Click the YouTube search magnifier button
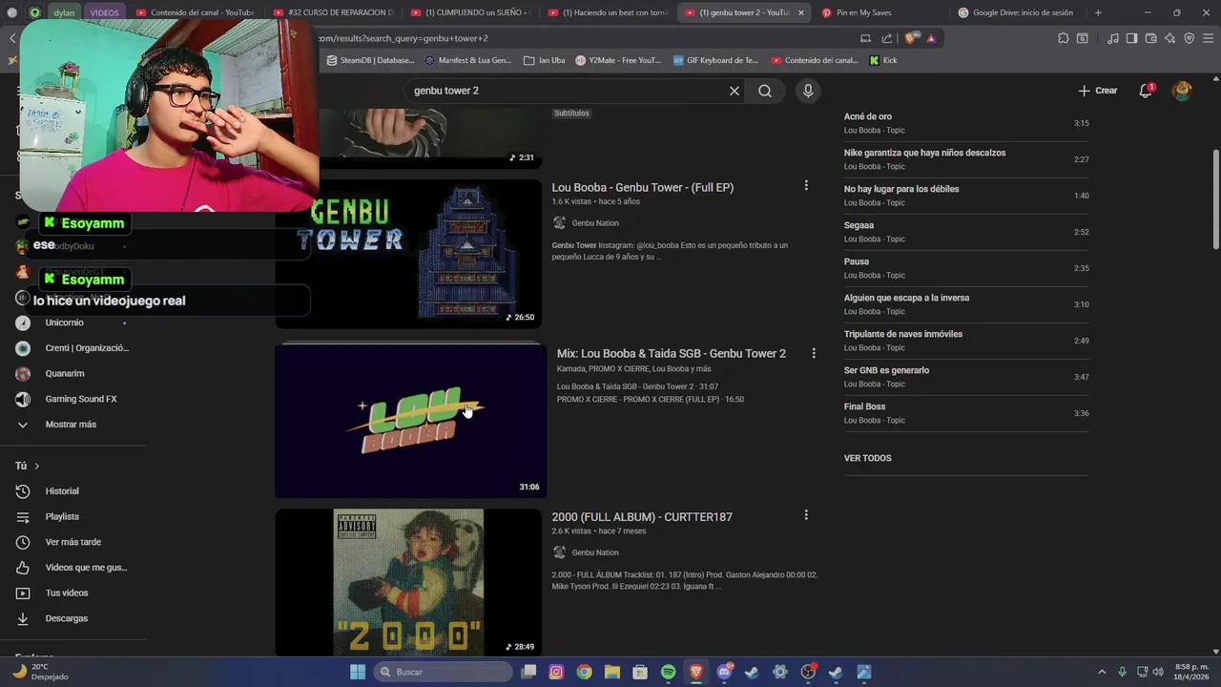Viewport: 1221px width, 687px height. (765, 91)
